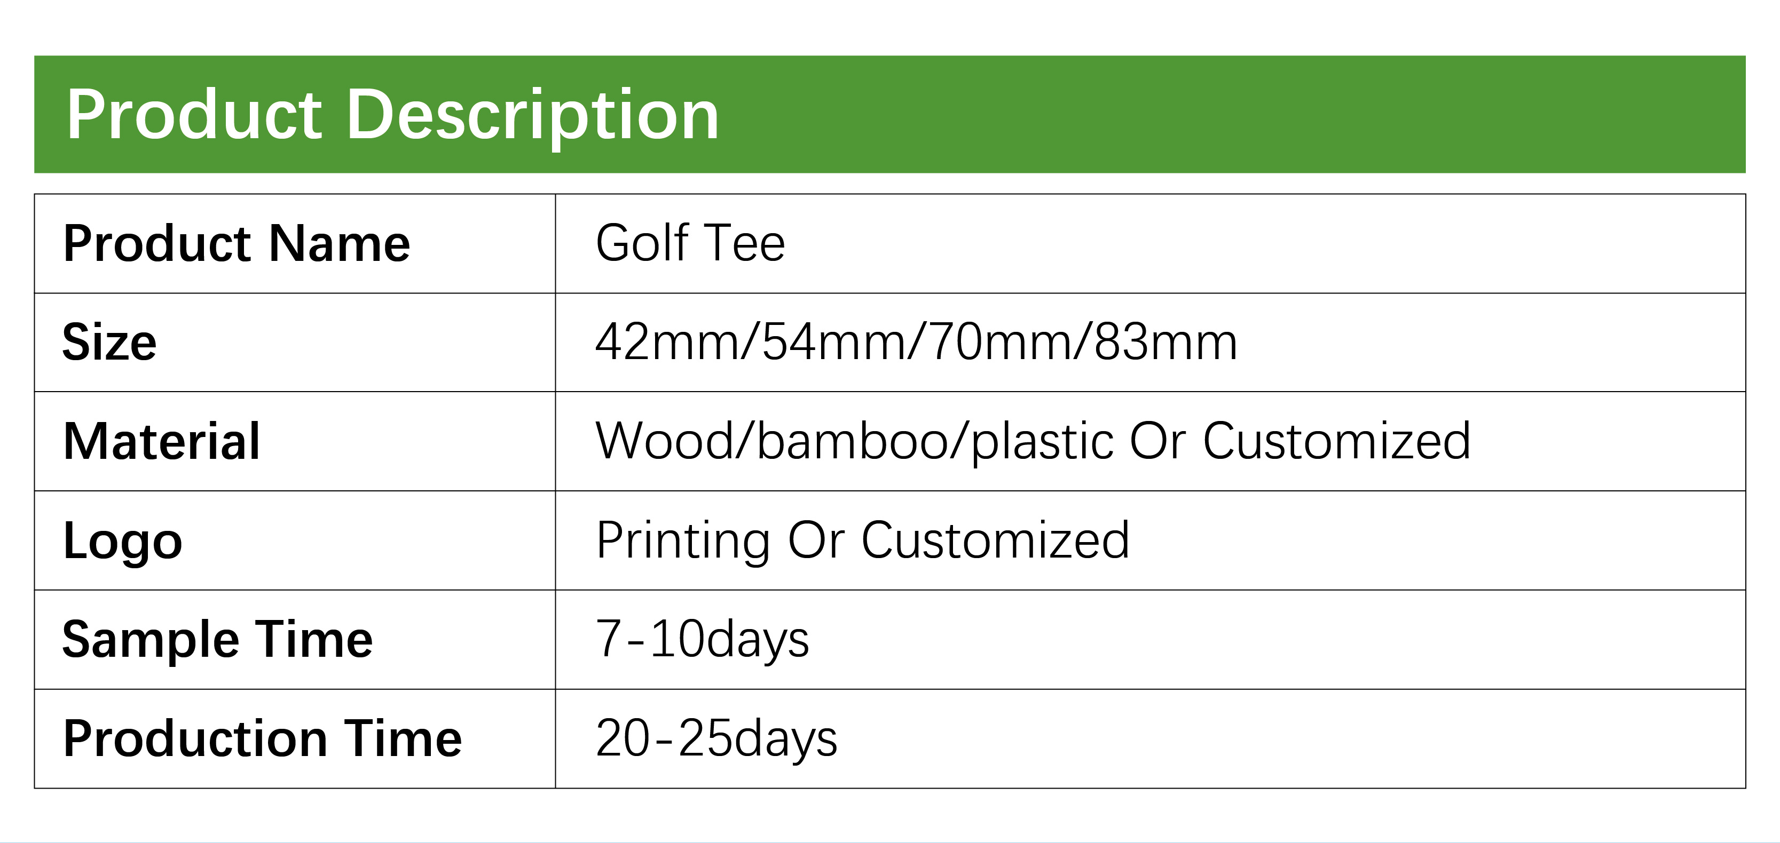This screenshot has height=843, width=1780.
Task: Click the Golf Tee value cell
Action: [x=1151, y=244]
